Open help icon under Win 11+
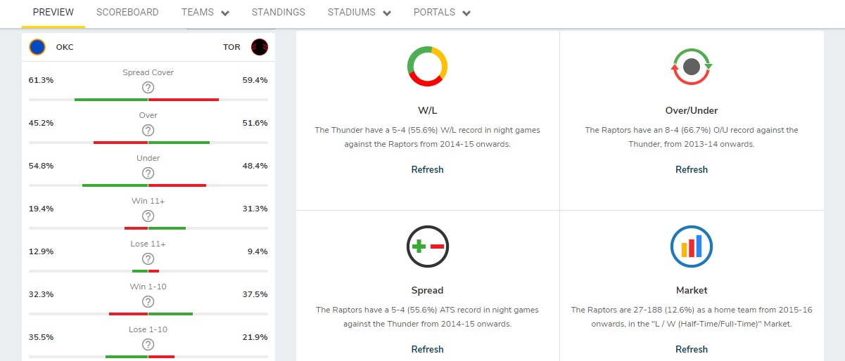Screen dimensions: 845x361 pos(148,216)
